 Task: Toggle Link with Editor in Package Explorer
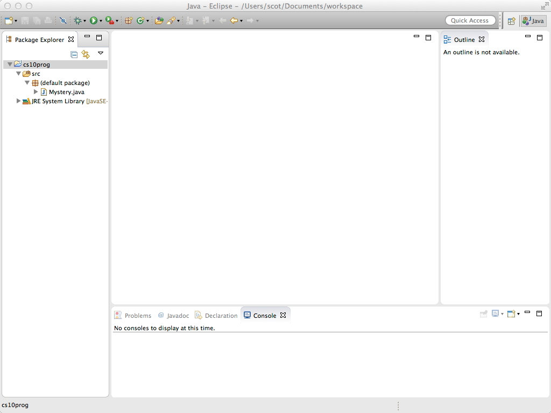[x=86, y=54]
